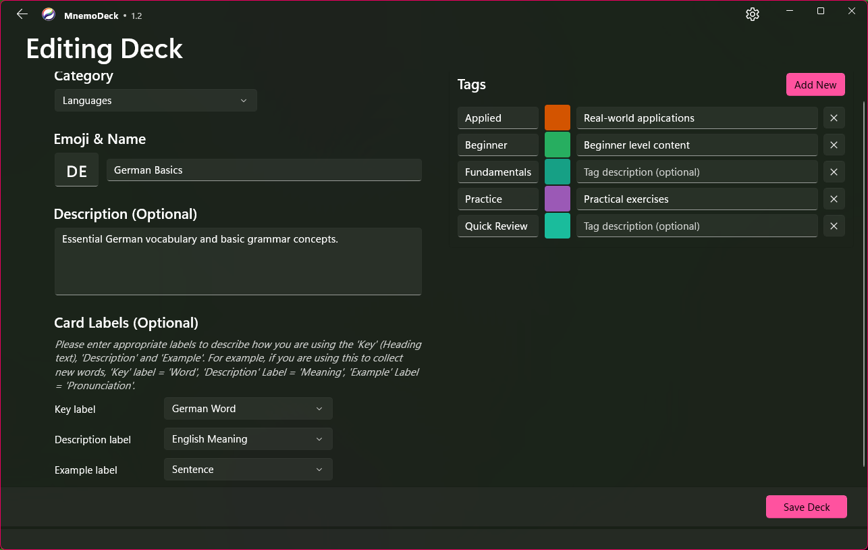Image resolution: width=868 pixels, height=550 pixels.
Task: Click the deck description text area
Action: tap(238, 261)
